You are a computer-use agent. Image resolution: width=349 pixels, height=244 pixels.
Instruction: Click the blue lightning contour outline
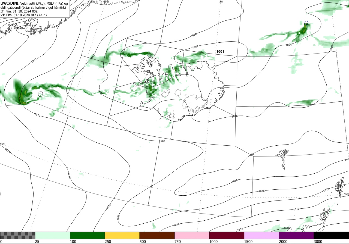[x=306, y=23]
